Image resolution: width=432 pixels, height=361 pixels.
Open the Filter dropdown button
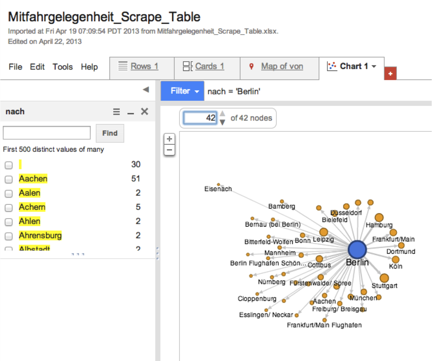point(182,91)
